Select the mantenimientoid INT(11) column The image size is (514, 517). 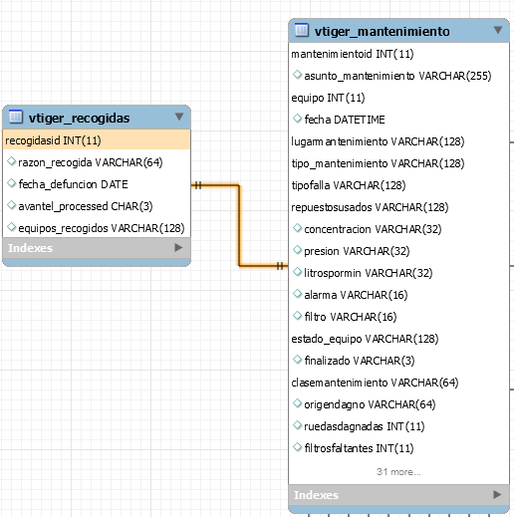353,54
